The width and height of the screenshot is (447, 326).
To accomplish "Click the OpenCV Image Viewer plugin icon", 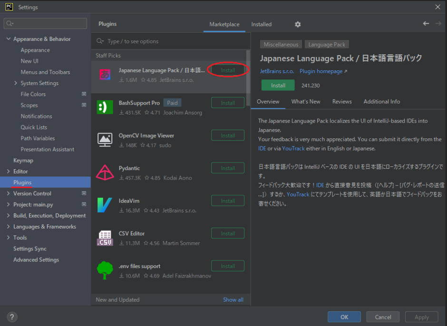I will pyautogui.click(x=105, y=140).
